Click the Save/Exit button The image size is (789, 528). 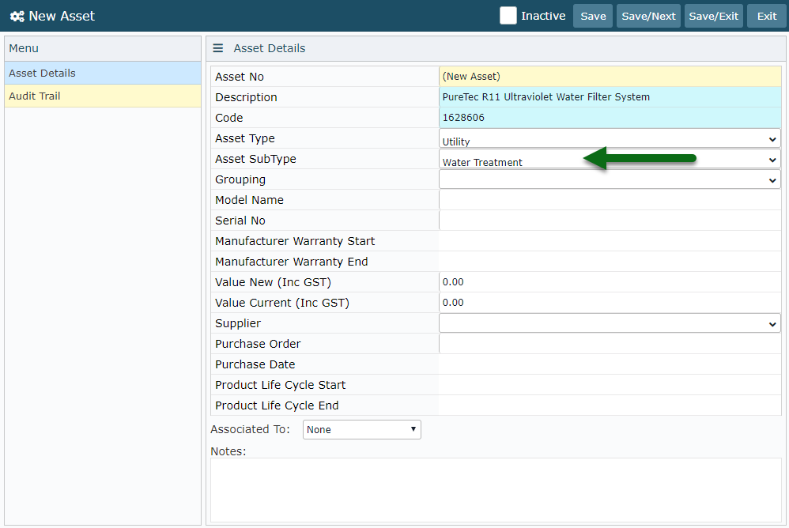[x=714, y=16]
